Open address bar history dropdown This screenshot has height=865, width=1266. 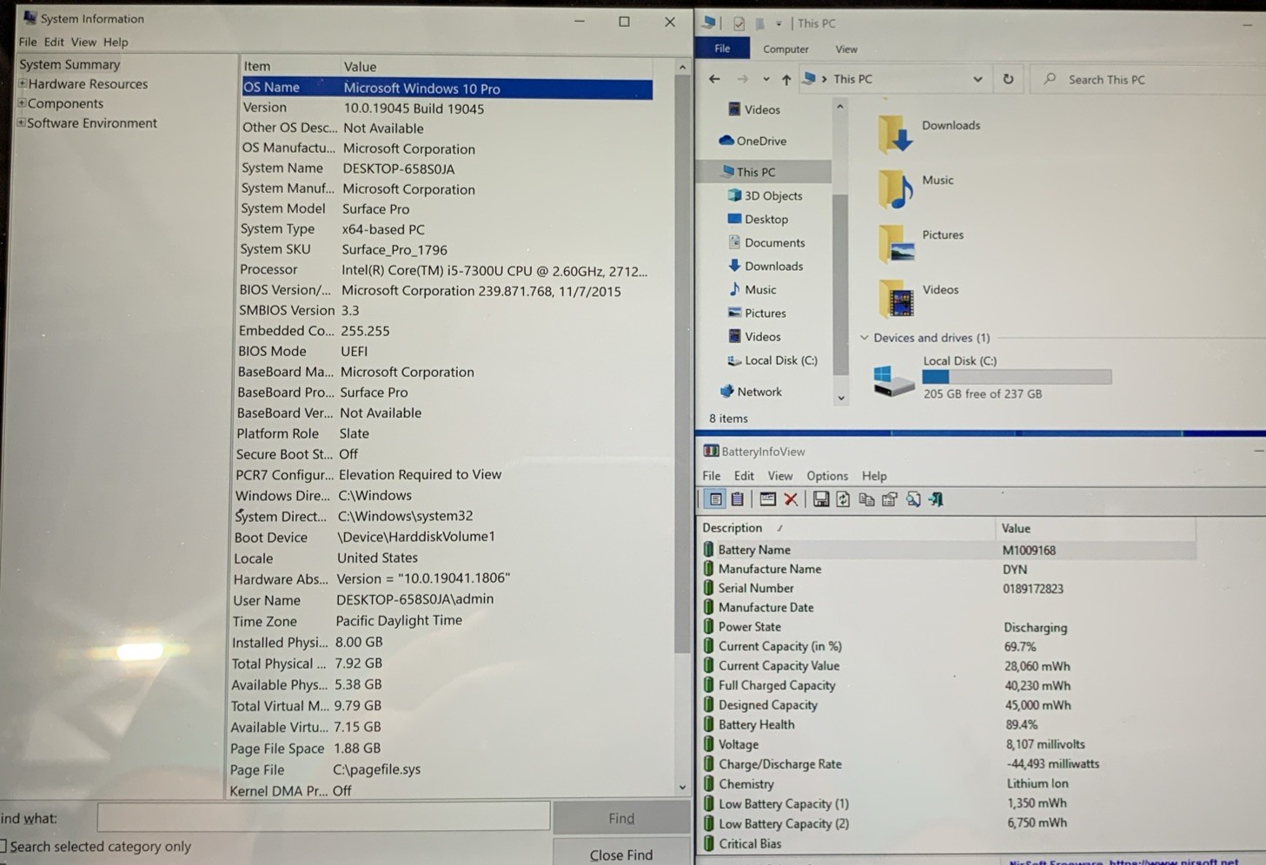tap(978, 79)
